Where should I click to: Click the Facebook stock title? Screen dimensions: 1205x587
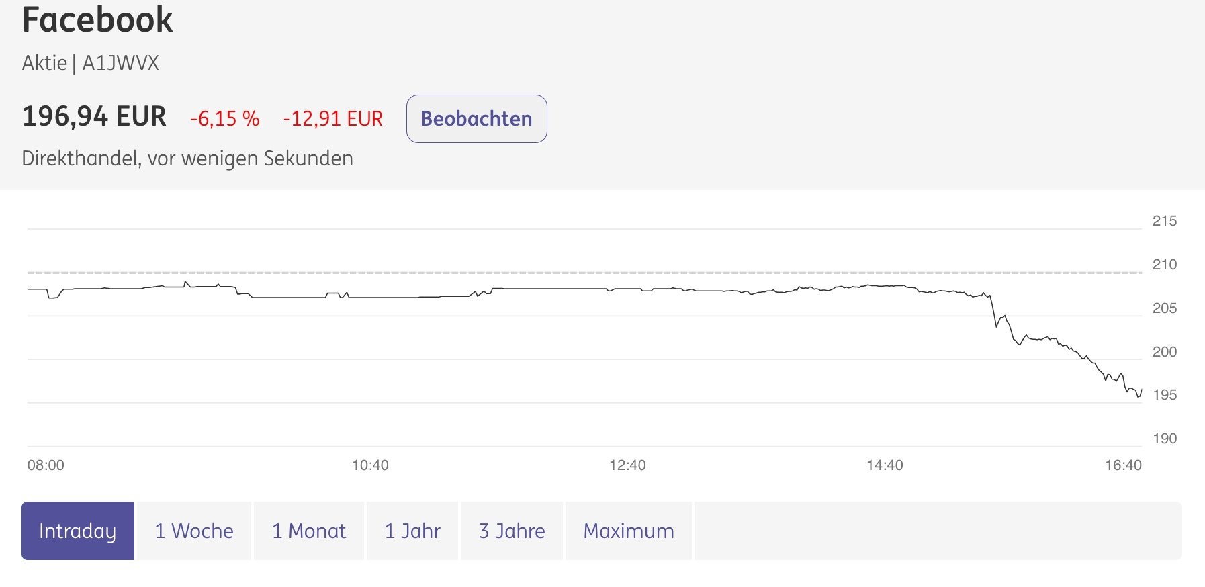tap(97, 19)
